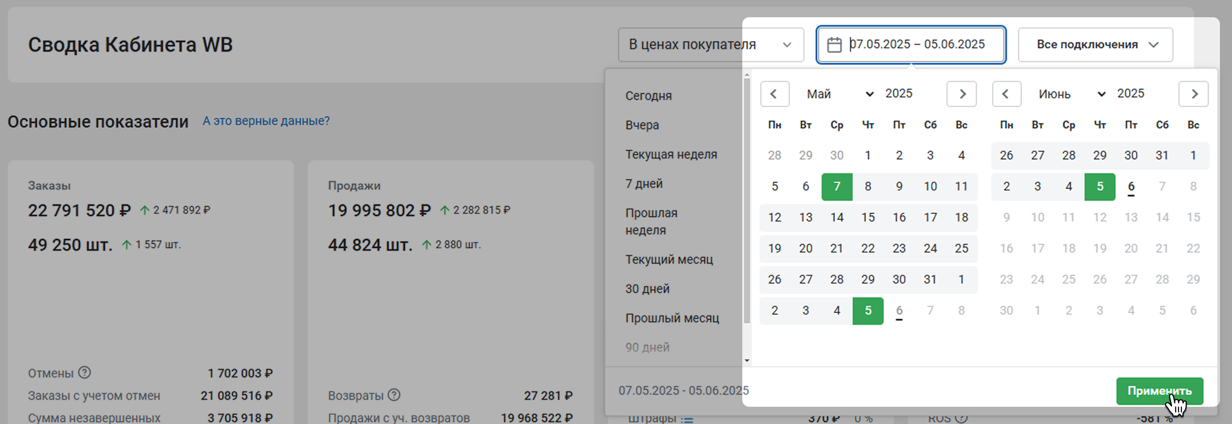Click next month arrow in June calendar
Viewport: 1232px width, 424px height.
click(1193, 94)
